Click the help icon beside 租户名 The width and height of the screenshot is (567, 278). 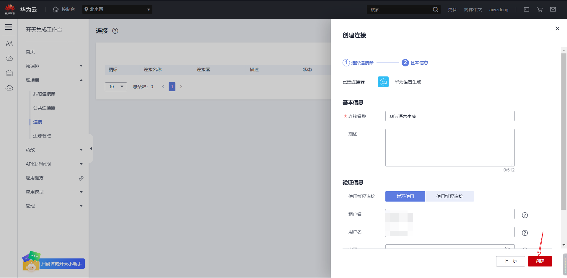[525, 215]
